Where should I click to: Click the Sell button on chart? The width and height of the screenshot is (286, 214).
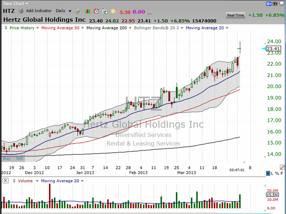click(x=20, y=158)
